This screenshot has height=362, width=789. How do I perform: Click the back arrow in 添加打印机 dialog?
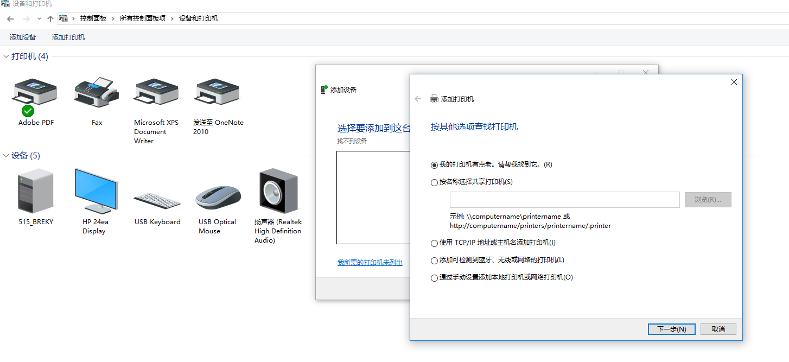pyautogui.click(x=418, y=99)
